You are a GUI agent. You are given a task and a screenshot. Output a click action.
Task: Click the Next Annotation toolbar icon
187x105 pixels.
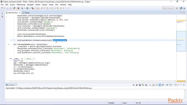click(47, 8)
